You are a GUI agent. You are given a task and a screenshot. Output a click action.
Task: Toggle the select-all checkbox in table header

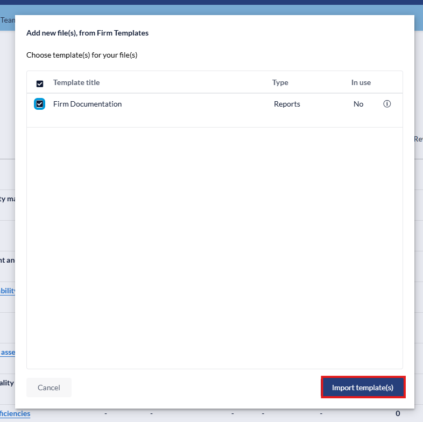(40, 83)
